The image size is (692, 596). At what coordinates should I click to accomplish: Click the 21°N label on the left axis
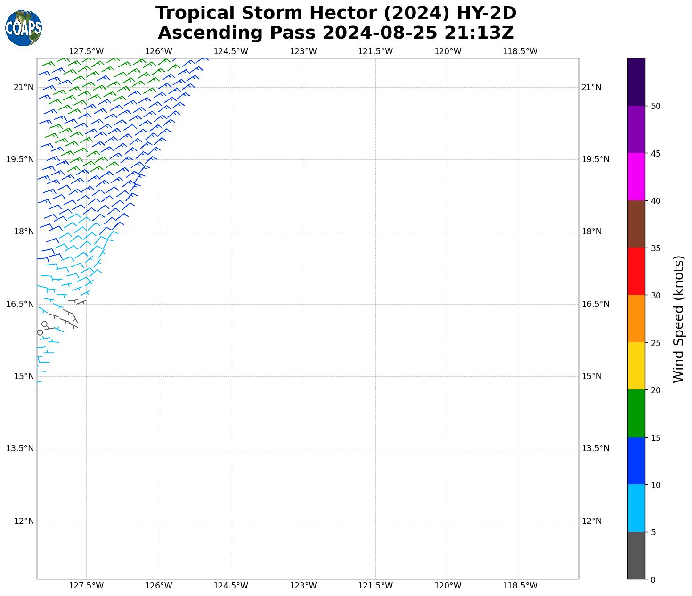pos(24,87)
